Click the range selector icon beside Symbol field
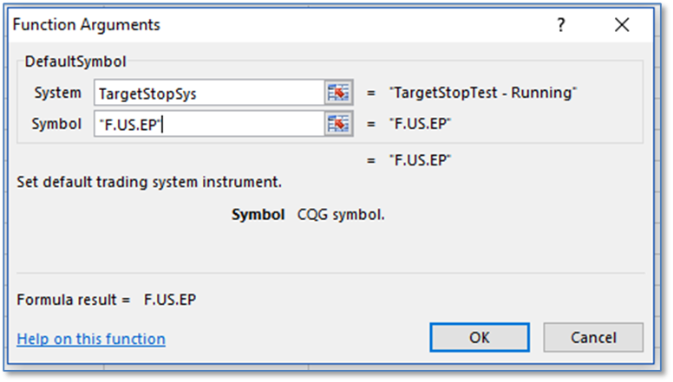673x382 pixels. [336, 124]
